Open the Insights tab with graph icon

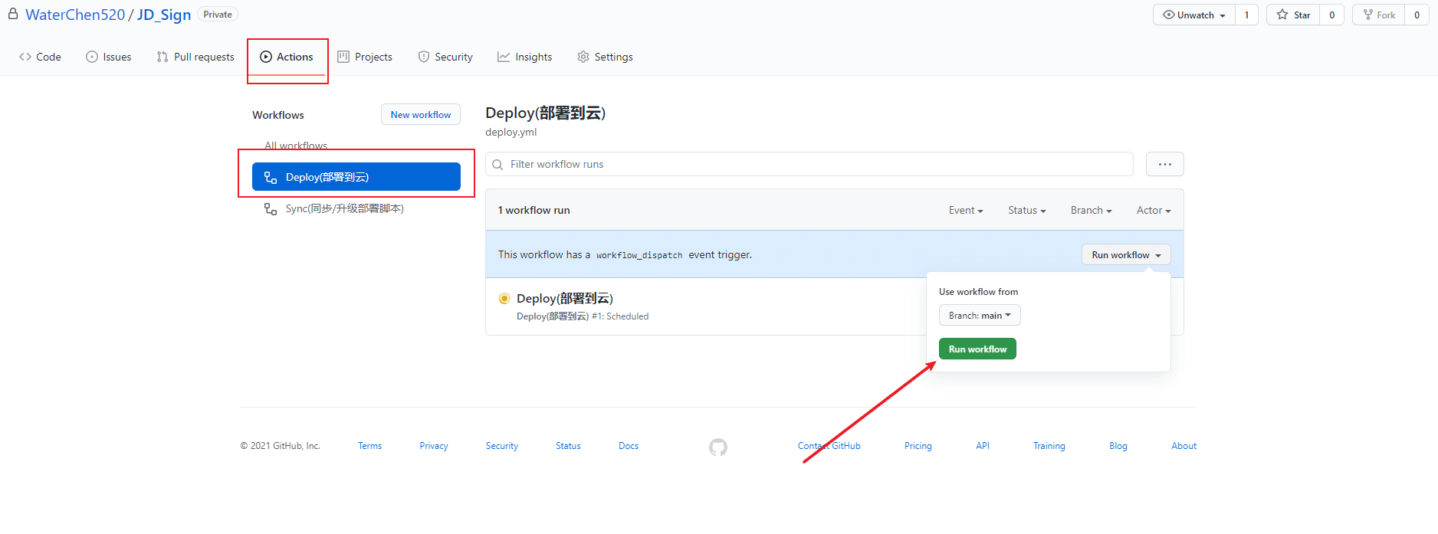tap(524, 57)
